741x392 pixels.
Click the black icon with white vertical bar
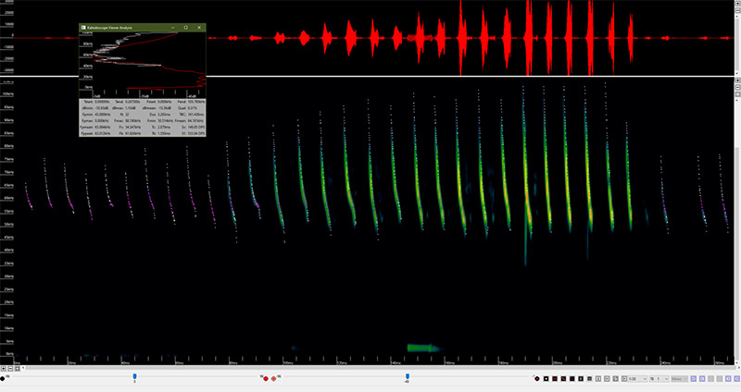(x=581, y=379)
